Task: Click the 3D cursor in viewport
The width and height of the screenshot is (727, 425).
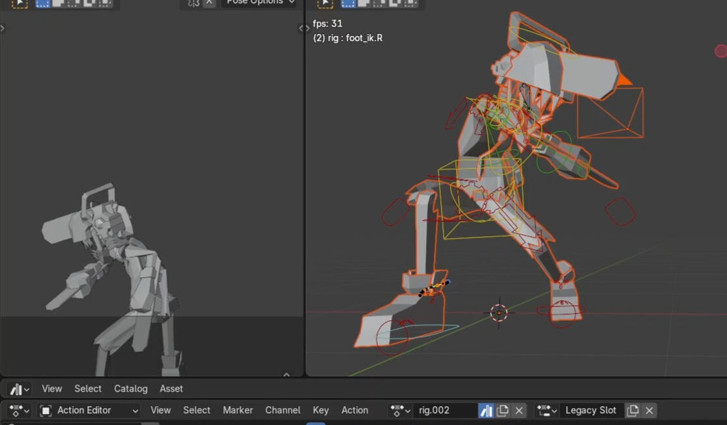Action: pyautogui.click(x=499, y=312)
